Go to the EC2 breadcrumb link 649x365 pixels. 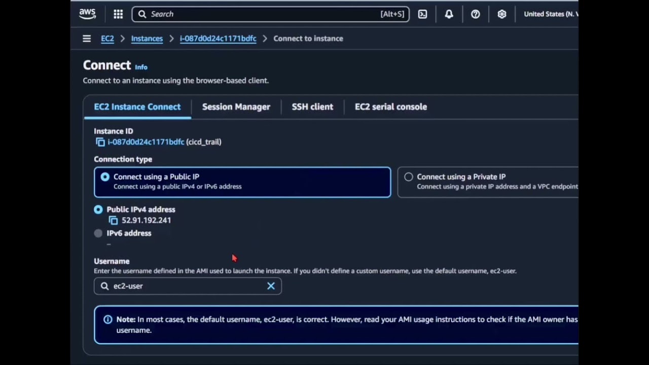coord(107,39)
